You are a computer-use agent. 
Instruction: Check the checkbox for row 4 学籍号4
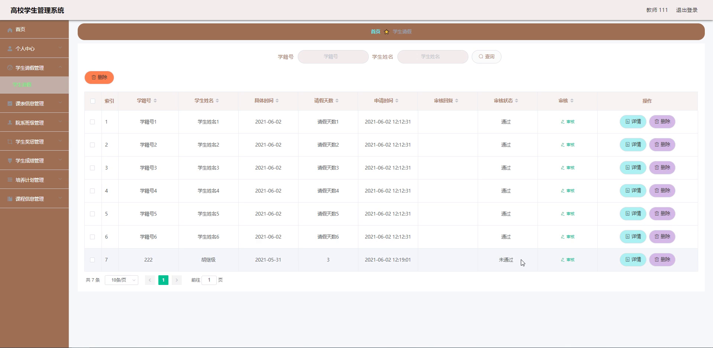[93, 191]
